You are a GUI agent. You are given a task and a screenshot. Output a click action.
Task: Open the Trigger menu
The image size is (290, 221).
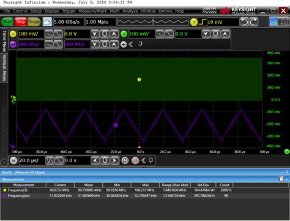click(x=69, y=11)
